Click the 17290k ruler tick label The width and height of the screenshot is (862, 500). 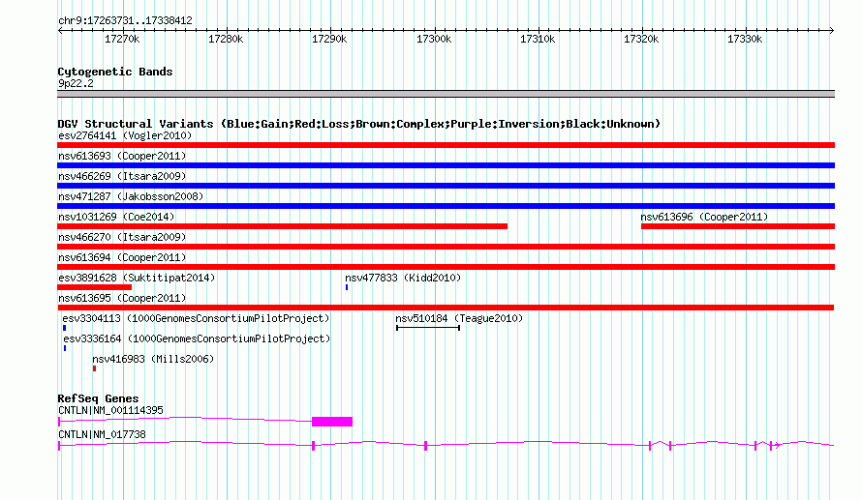pos(329,39)
